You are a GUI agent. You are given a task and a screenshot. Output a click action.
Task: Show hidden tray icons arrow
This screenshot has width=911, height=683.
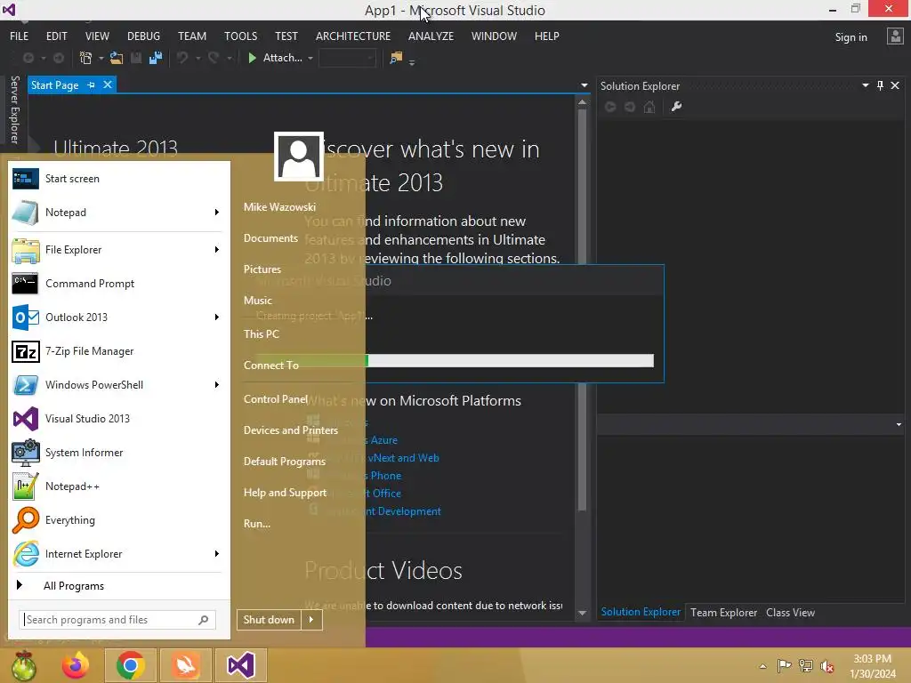[762, 666]
